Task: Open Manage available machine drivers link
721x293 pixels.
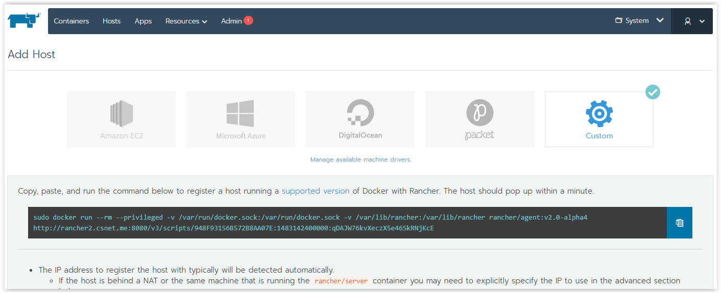Action: click(360, 159)
